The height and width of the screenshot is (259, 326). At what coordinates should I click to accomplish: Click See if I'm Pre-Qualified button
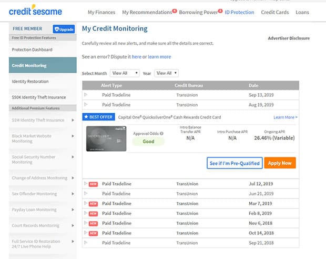click(x=235, y=163)
